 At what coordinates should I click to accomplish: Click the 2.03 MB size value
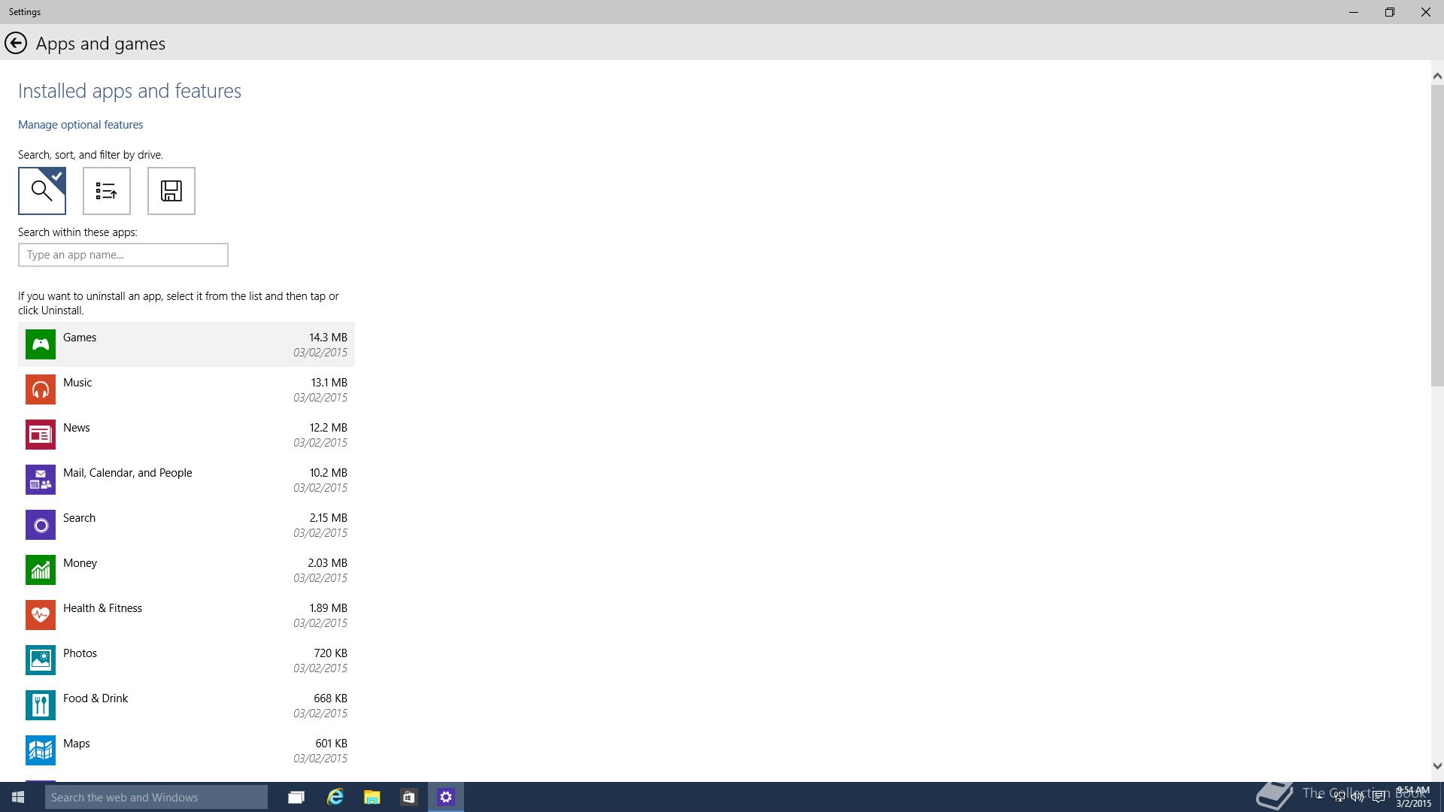click(x=327, y=563)
